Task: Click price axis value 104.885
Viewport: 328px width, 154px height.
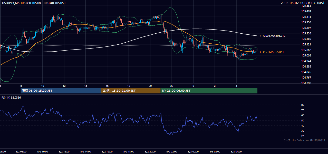Action: [x=306, y=66]
